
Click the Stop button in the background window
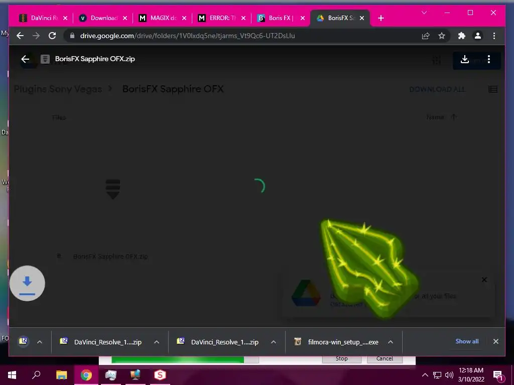point(341,359)
